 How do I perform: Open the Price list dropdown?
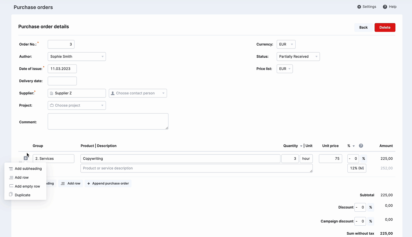[285, 69]
